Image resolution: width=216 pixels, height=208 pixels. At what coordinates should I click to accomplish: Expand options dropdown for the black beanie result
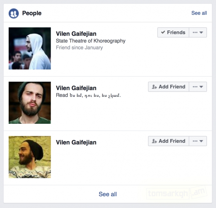point(198,141)
